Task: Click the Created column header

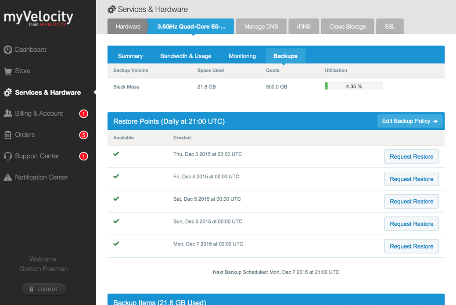Action: tap(182, 138)
